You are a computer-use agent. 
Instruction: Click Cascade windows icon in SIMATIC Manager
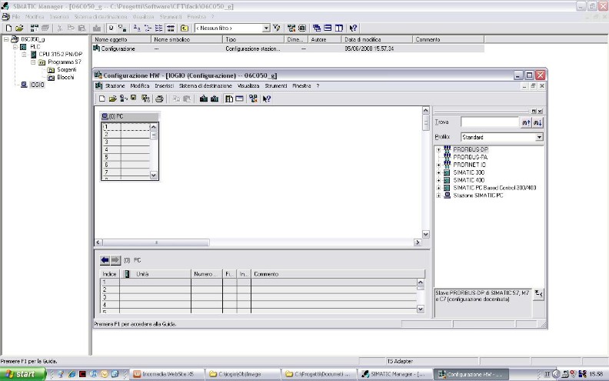pyautogui.click(x=317, y=28)
